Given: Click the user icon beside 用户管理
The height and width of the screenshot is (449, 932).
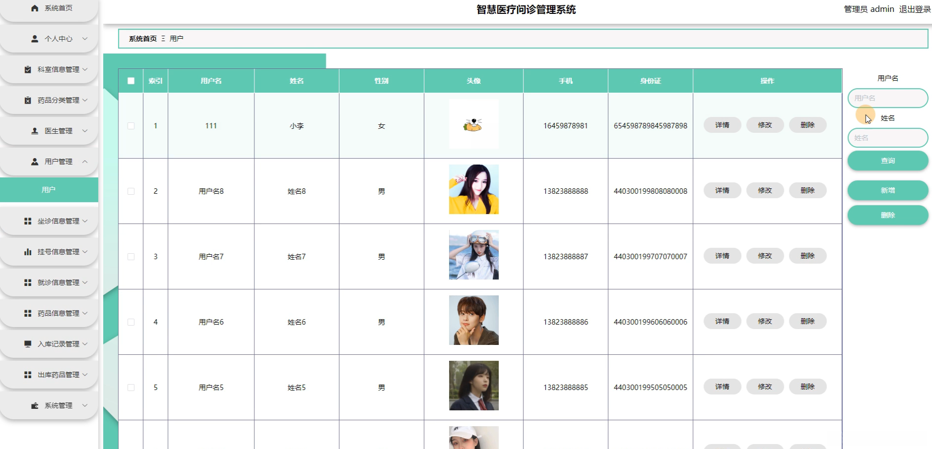Looking at the screenshot, I should tap(35, 162).
